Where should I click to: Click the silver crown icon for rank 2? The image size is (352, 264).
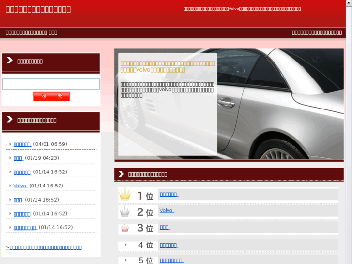pos(125,211)
